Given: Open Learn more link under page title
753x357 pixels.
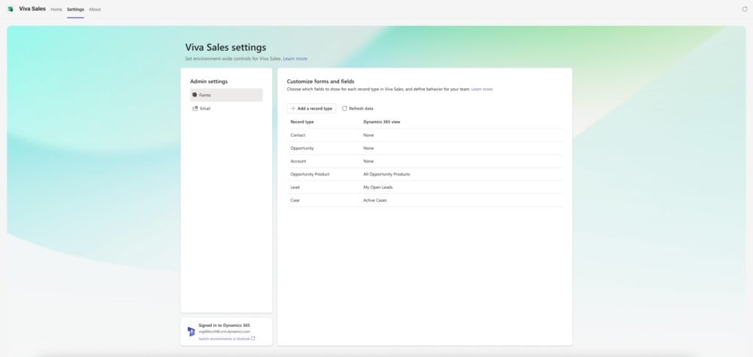Looking at the screenshot, I should 295,58.
